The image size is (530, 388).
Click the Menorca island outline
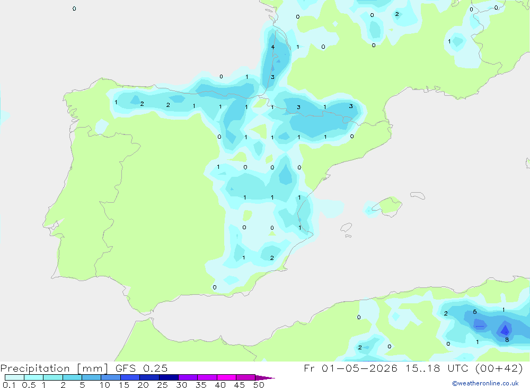[418, 195]
